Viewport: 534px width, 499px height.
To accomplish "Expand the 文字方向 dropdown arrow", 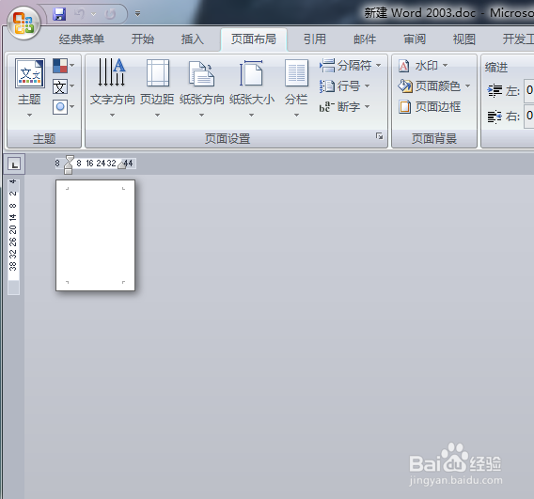I will pos(112,115).
